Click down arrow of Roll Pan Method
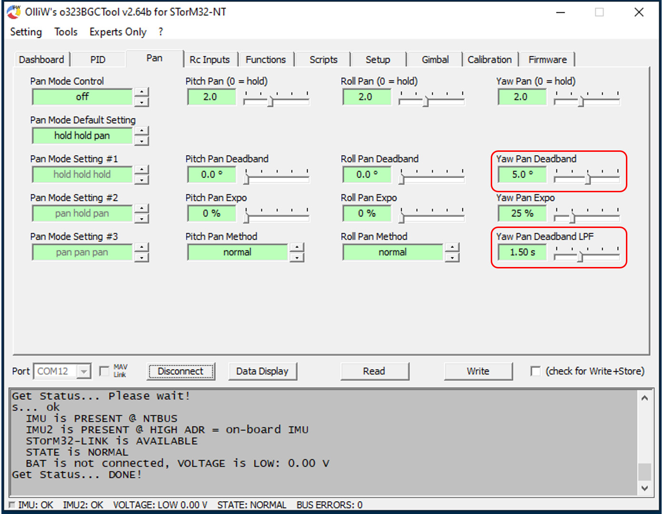The image size is (664, 514). (452, 257)
